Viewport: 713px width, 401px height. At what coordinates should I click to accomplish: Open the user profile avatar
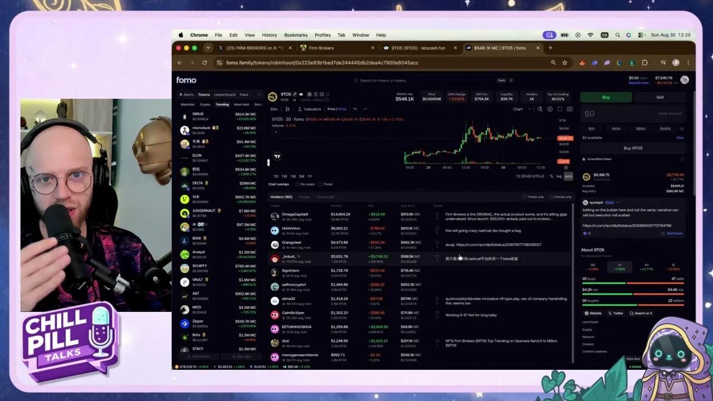coord(685,80)
